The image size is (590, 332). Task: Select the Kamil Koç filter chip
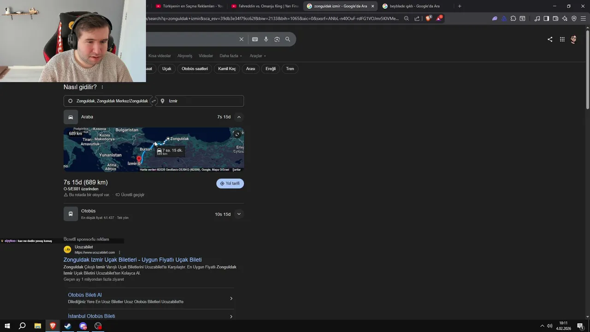227,69
